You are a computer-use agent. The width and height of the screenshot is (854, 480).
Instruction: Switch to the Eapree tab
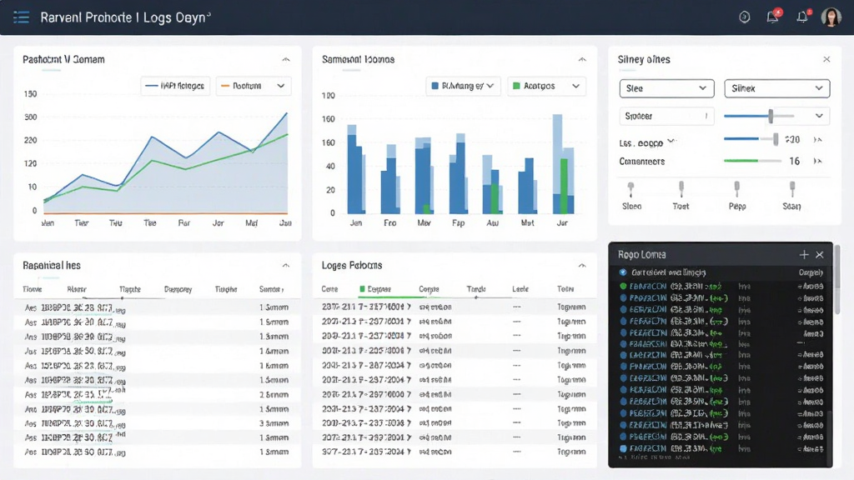(375, 289)
